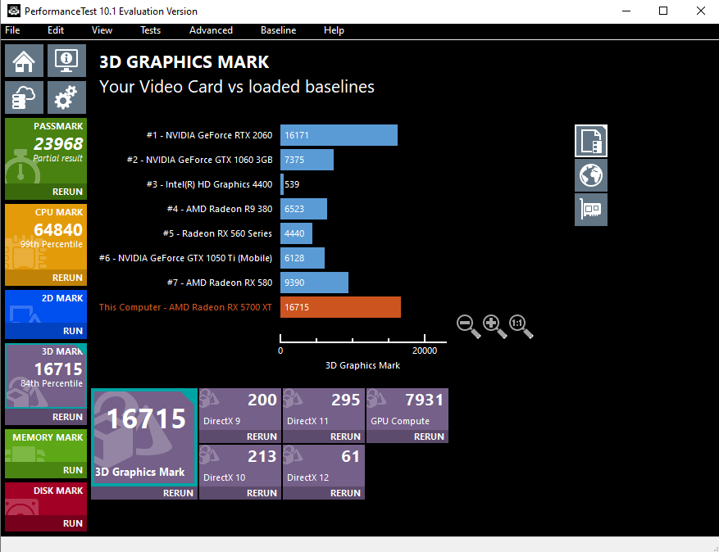Zoom out the chart with minus magnifier

pos(468,325)
